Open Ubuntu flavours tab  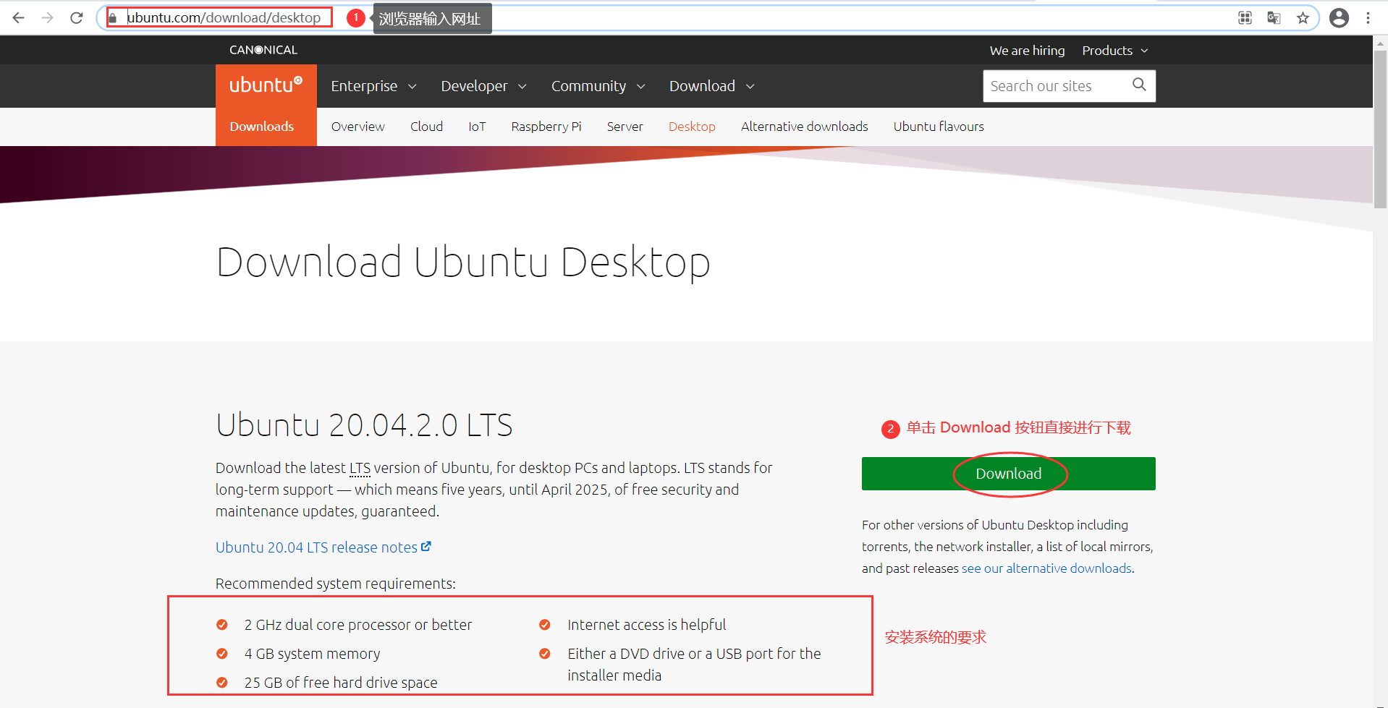[x=939, y=127]
